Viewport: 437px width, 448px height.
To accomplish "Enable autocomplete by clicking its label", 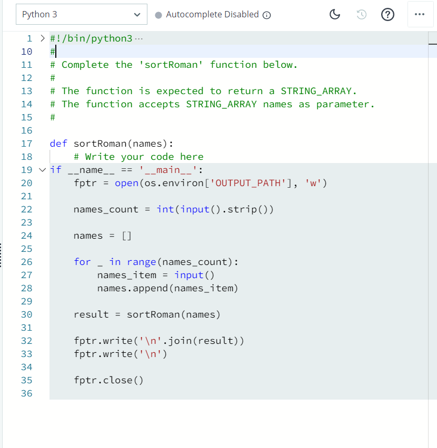I will 212,14.
